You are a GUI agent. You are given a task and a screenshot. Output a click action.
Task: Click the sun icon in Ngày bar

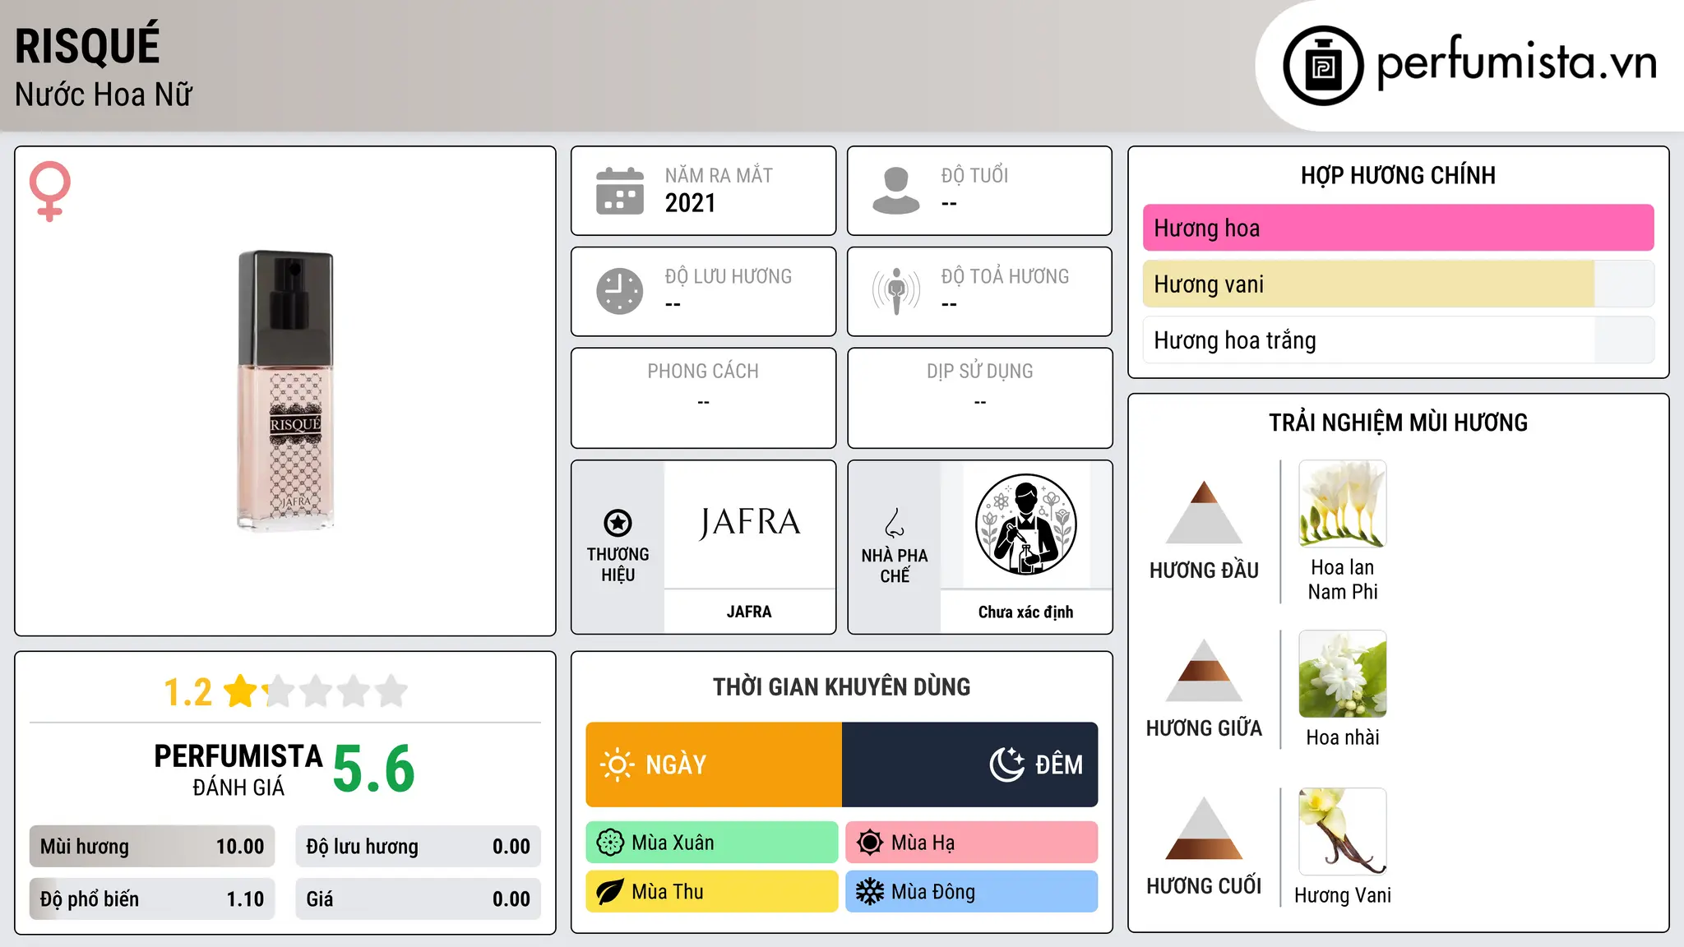[617, 765]
